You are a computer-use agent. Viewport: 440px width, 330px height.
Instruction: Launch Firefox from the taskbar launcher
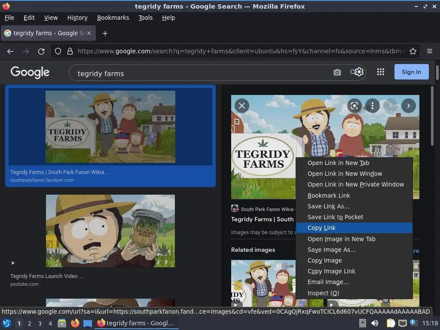(75, 323)
